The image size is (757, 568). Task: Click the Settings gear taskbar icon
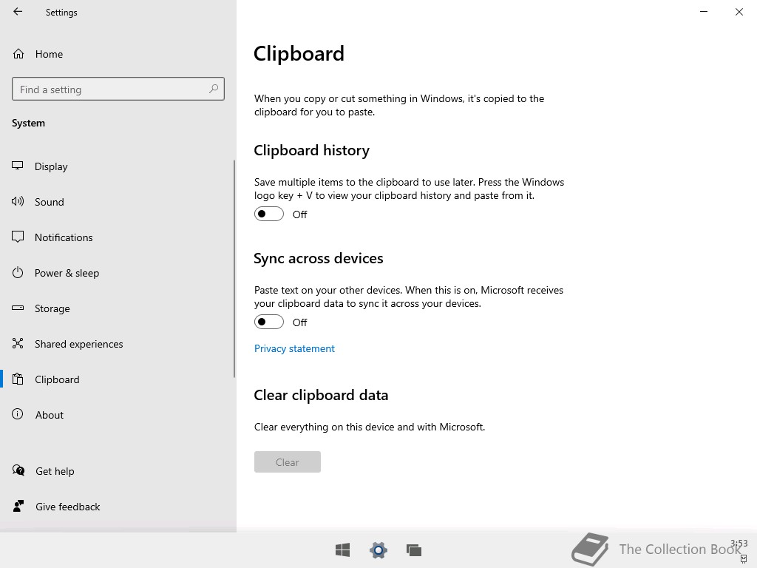[378, 550]
